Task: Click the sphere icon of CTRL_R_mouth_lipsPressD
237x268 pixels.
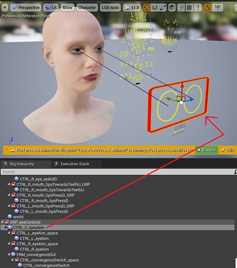Action: click(x=17, y=200)
